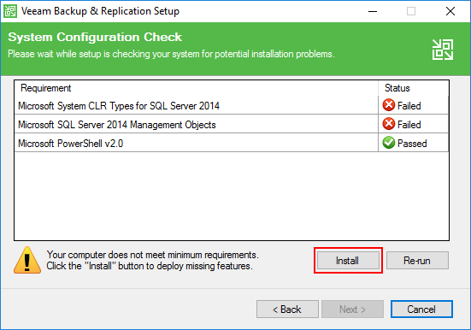471x330 pixels.
Task: Click the Veeam logo icon in title bar
Action: point(10,11)
